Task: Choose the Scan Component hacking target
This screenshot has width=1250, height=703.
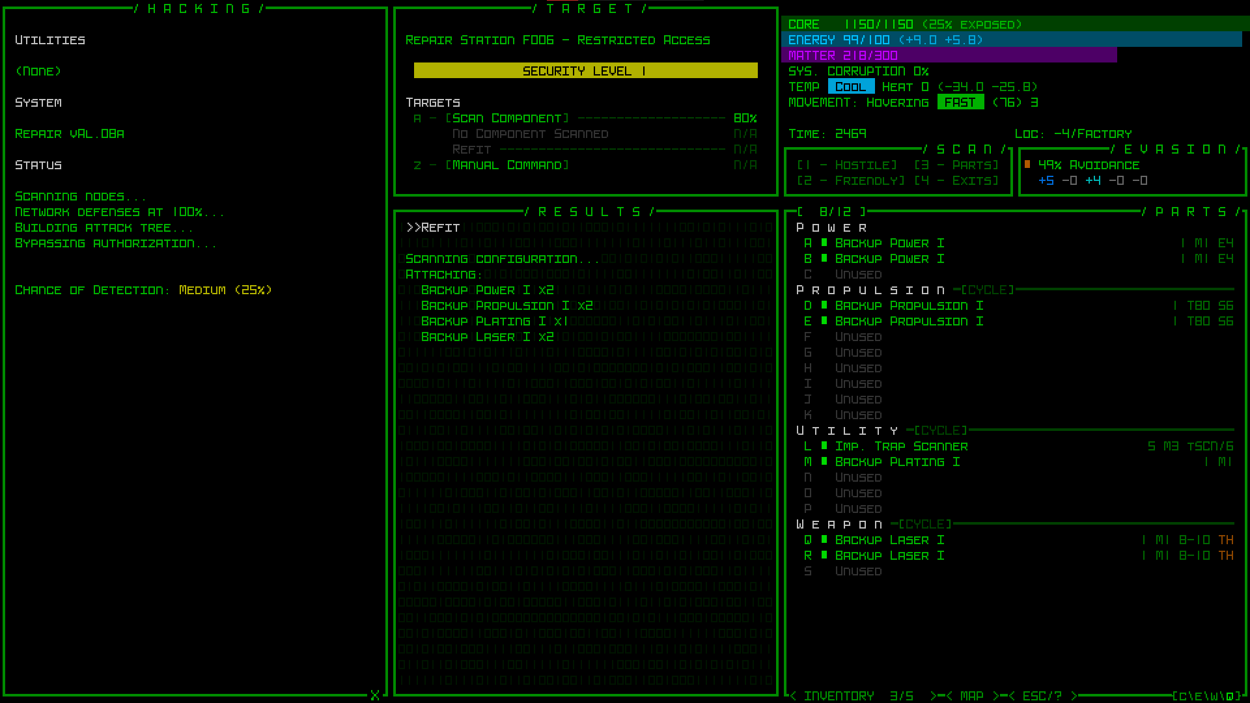Action: 507,118
